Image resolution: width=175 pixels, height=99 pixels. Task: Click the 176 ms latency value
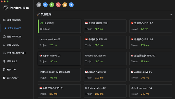pyautogui.click(x=53, y=45)
